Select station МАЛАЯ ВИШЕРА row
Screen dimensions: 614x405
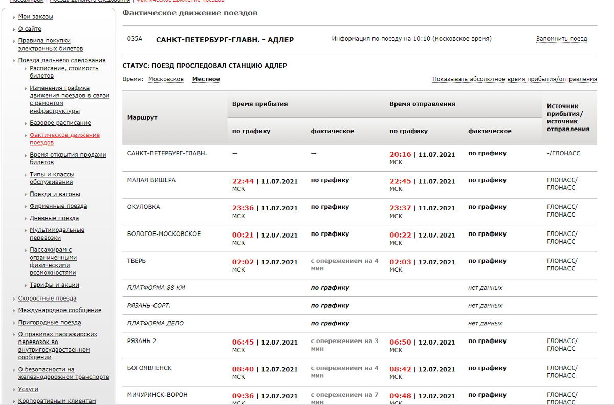(151, 180)
